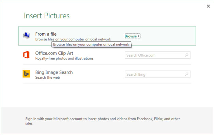Click the computer icon beside From a file
The height and width of the screenshot is (135, 214).
(26, 36)
